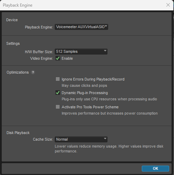Click the 'Lower values reduce memory usage' hint
Screen dimensions: 174x175
coord(109,149)
